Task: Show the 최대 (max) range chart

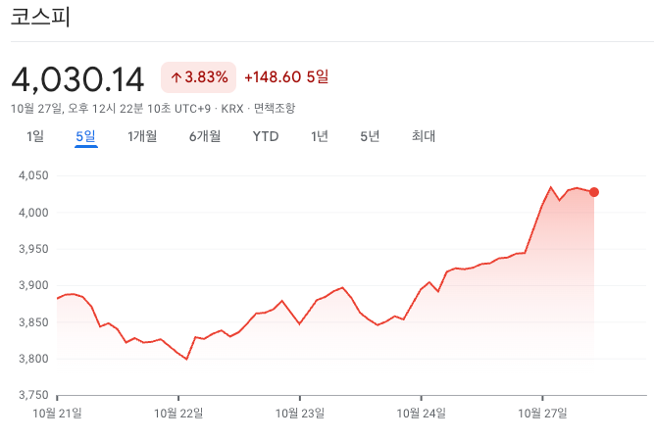Action: [424, 136]
